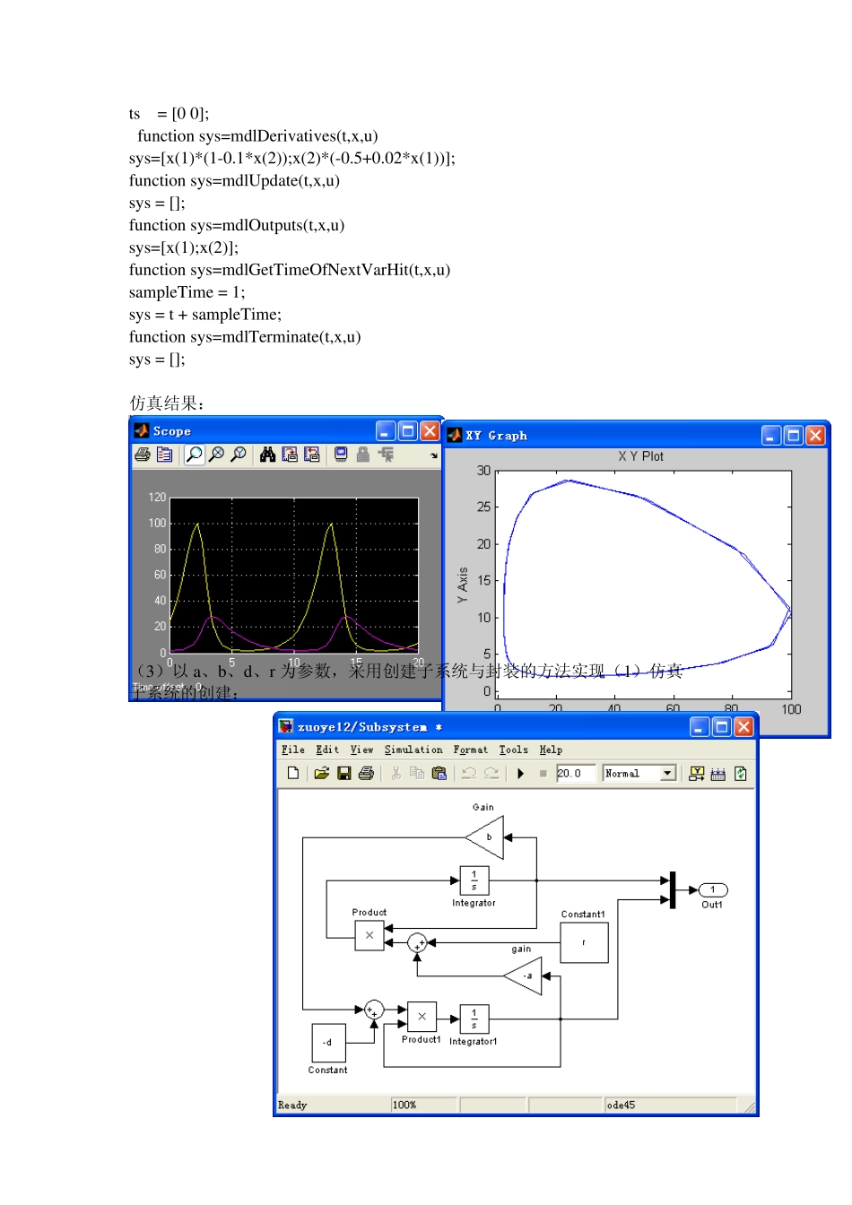
Task: Click Autoscale binoculars icon in Scope
Action: click(x=267, y=455)
